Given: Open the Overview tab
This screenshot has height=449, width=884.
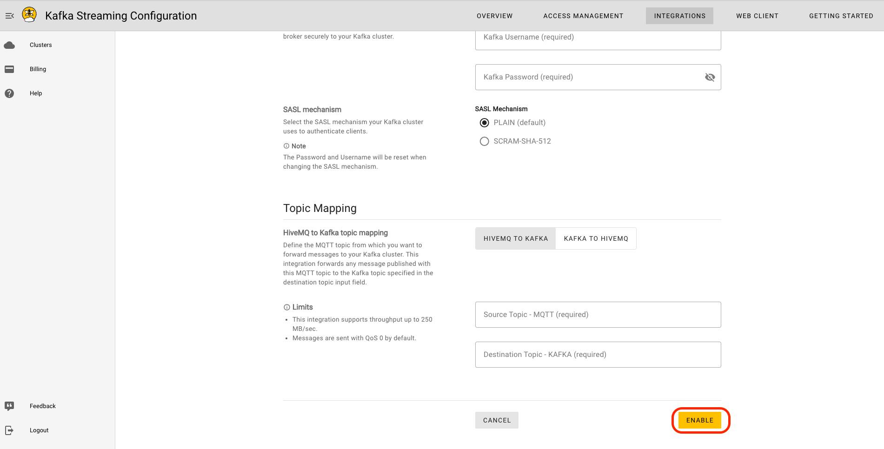Looking at the screenshot, I should pyautogui.click(x=494, y=16).
